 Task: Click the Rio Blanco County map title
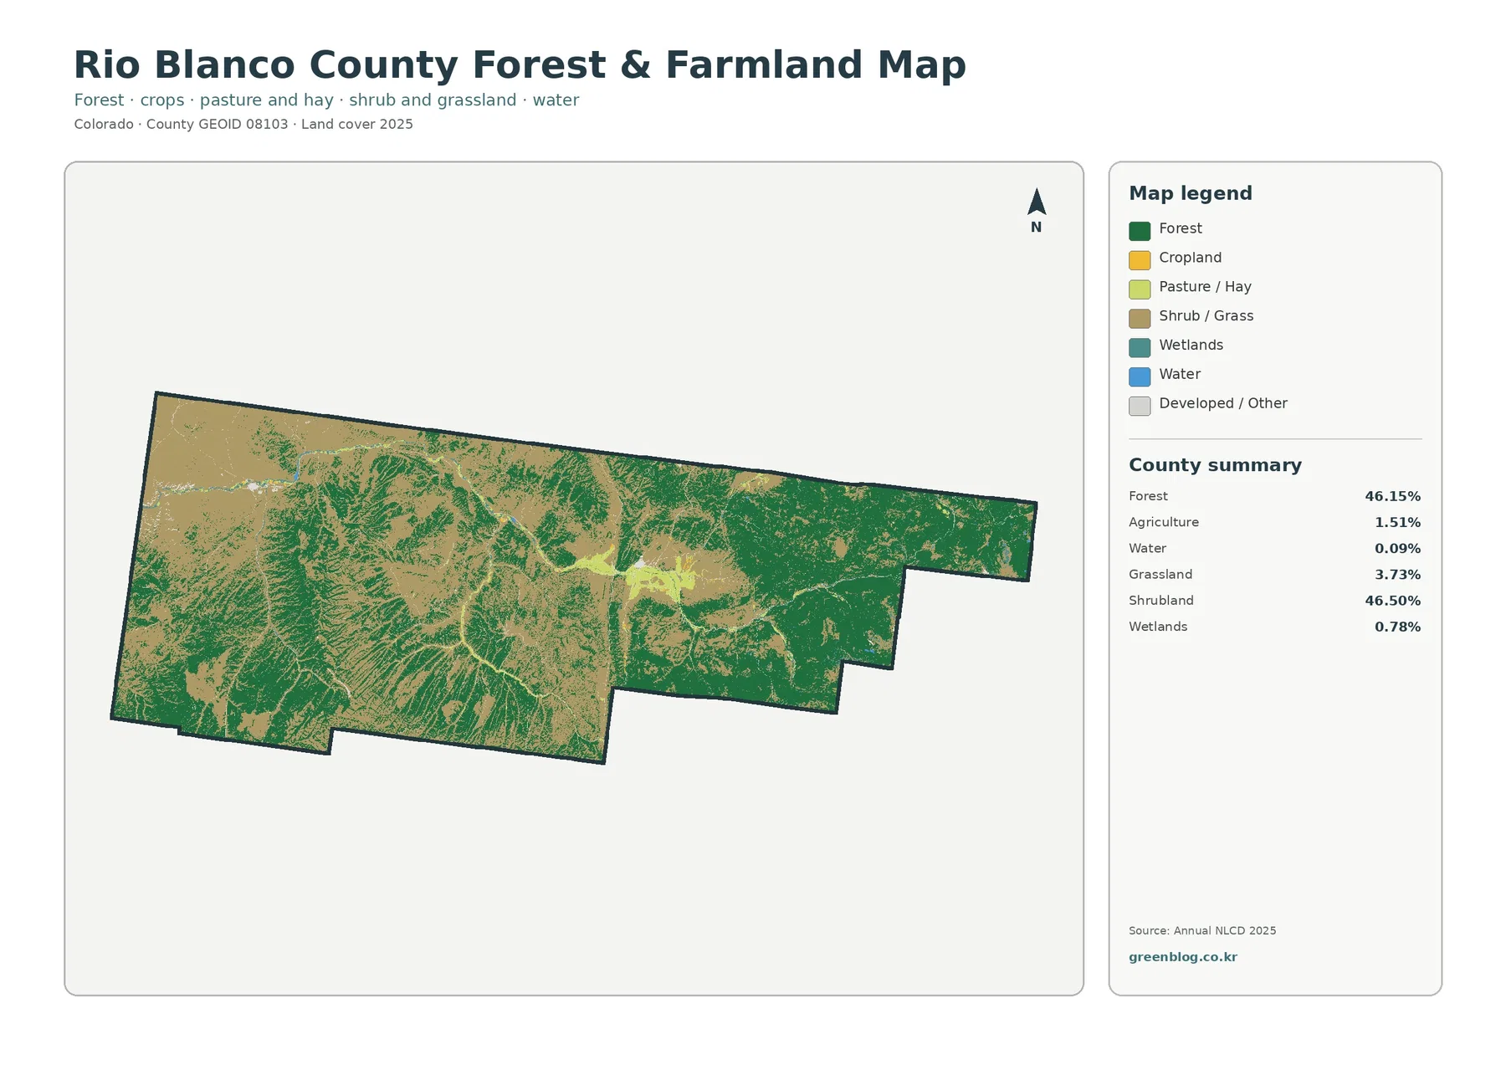point(520,65)
